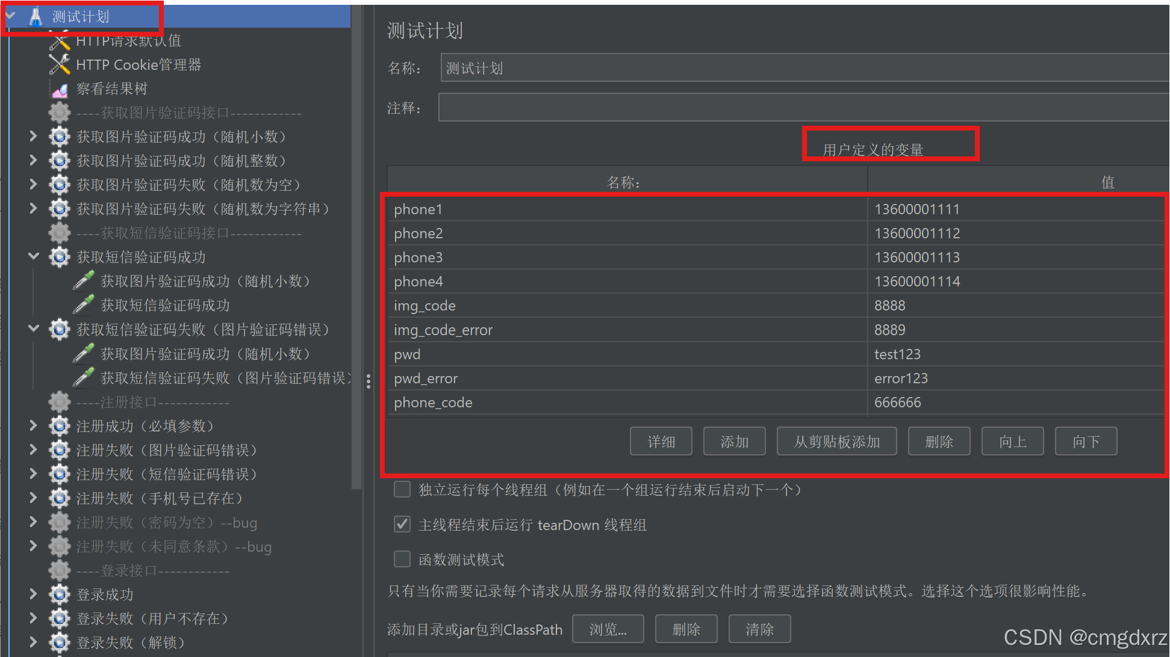Expand 注册失败（手机号已存在） node

[x=34, y=498]
